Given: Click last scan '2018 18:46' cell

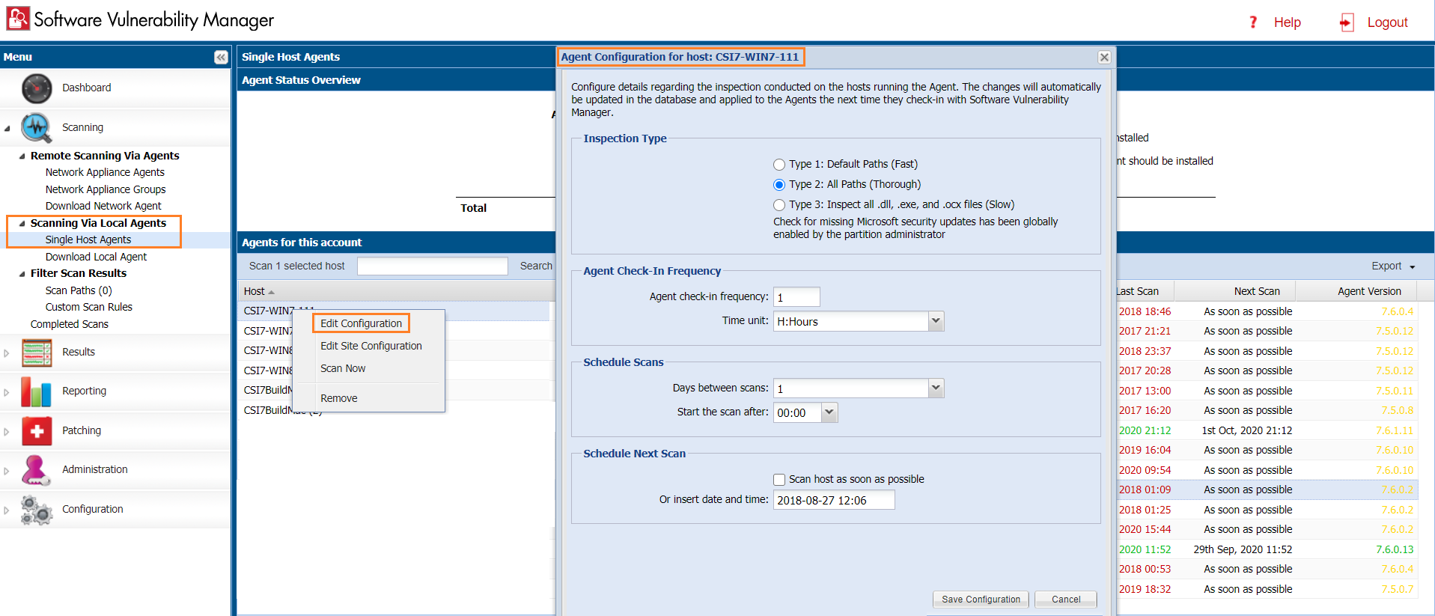Looking at the screenshot, I should (x=1145, y=311).
